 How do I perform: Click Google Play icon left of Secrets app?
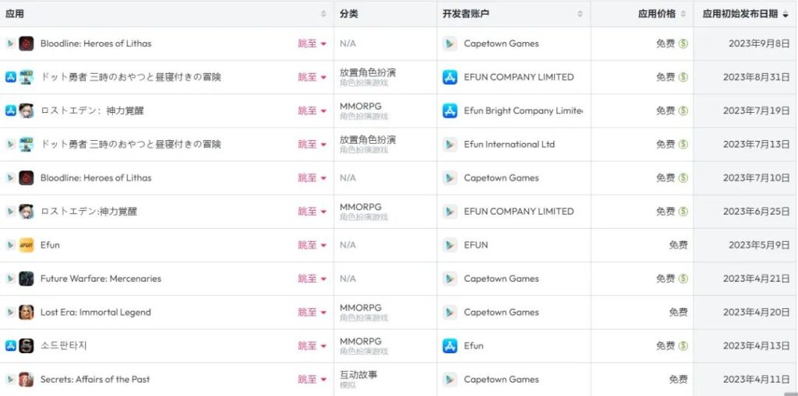(x=11, y=379)
